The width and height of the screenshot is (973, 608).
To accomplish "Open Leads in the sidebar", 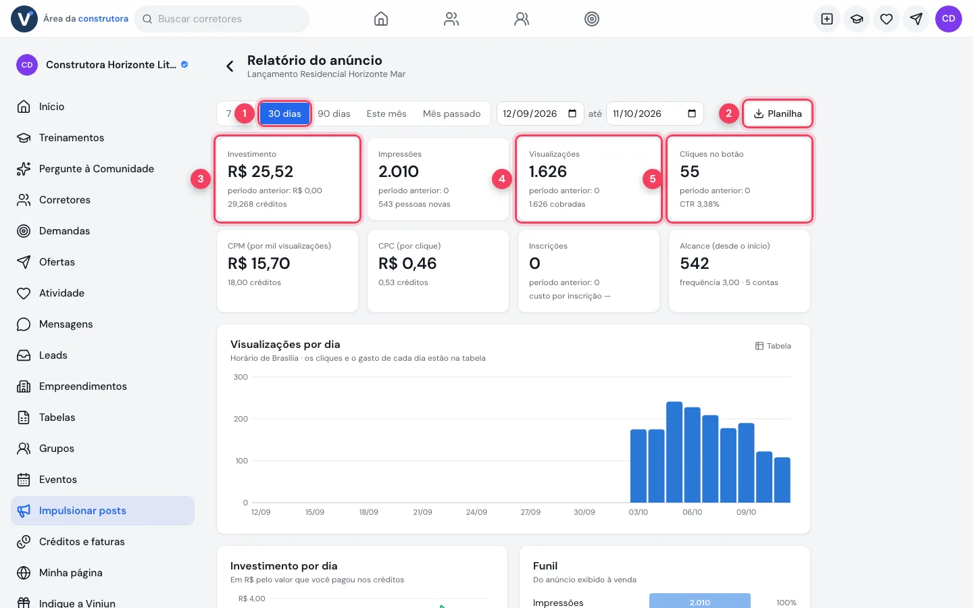I will click(103, 355).
